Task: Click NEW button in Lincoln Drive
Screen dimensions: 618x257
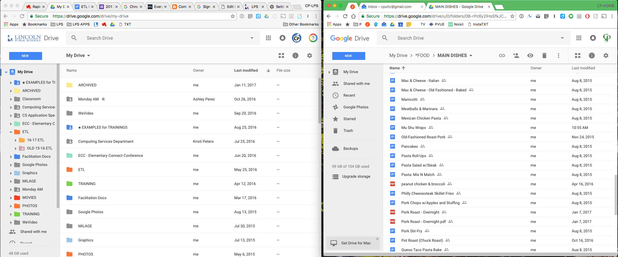Action: pyautogui.click(x=26, y=56)
